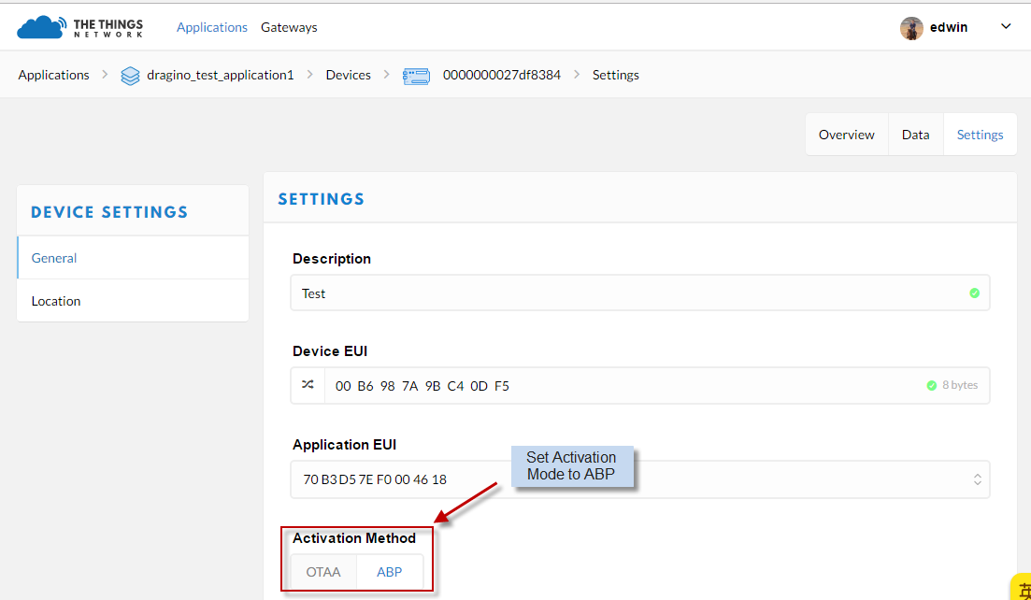The width and height of the screenshot is (1031, 600).
Task: Click the Application EUI select arrows
Action: click(977, 479)
